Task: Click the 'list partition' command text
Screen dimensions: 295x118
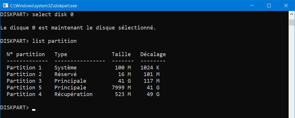Action: tap(54, 41)
